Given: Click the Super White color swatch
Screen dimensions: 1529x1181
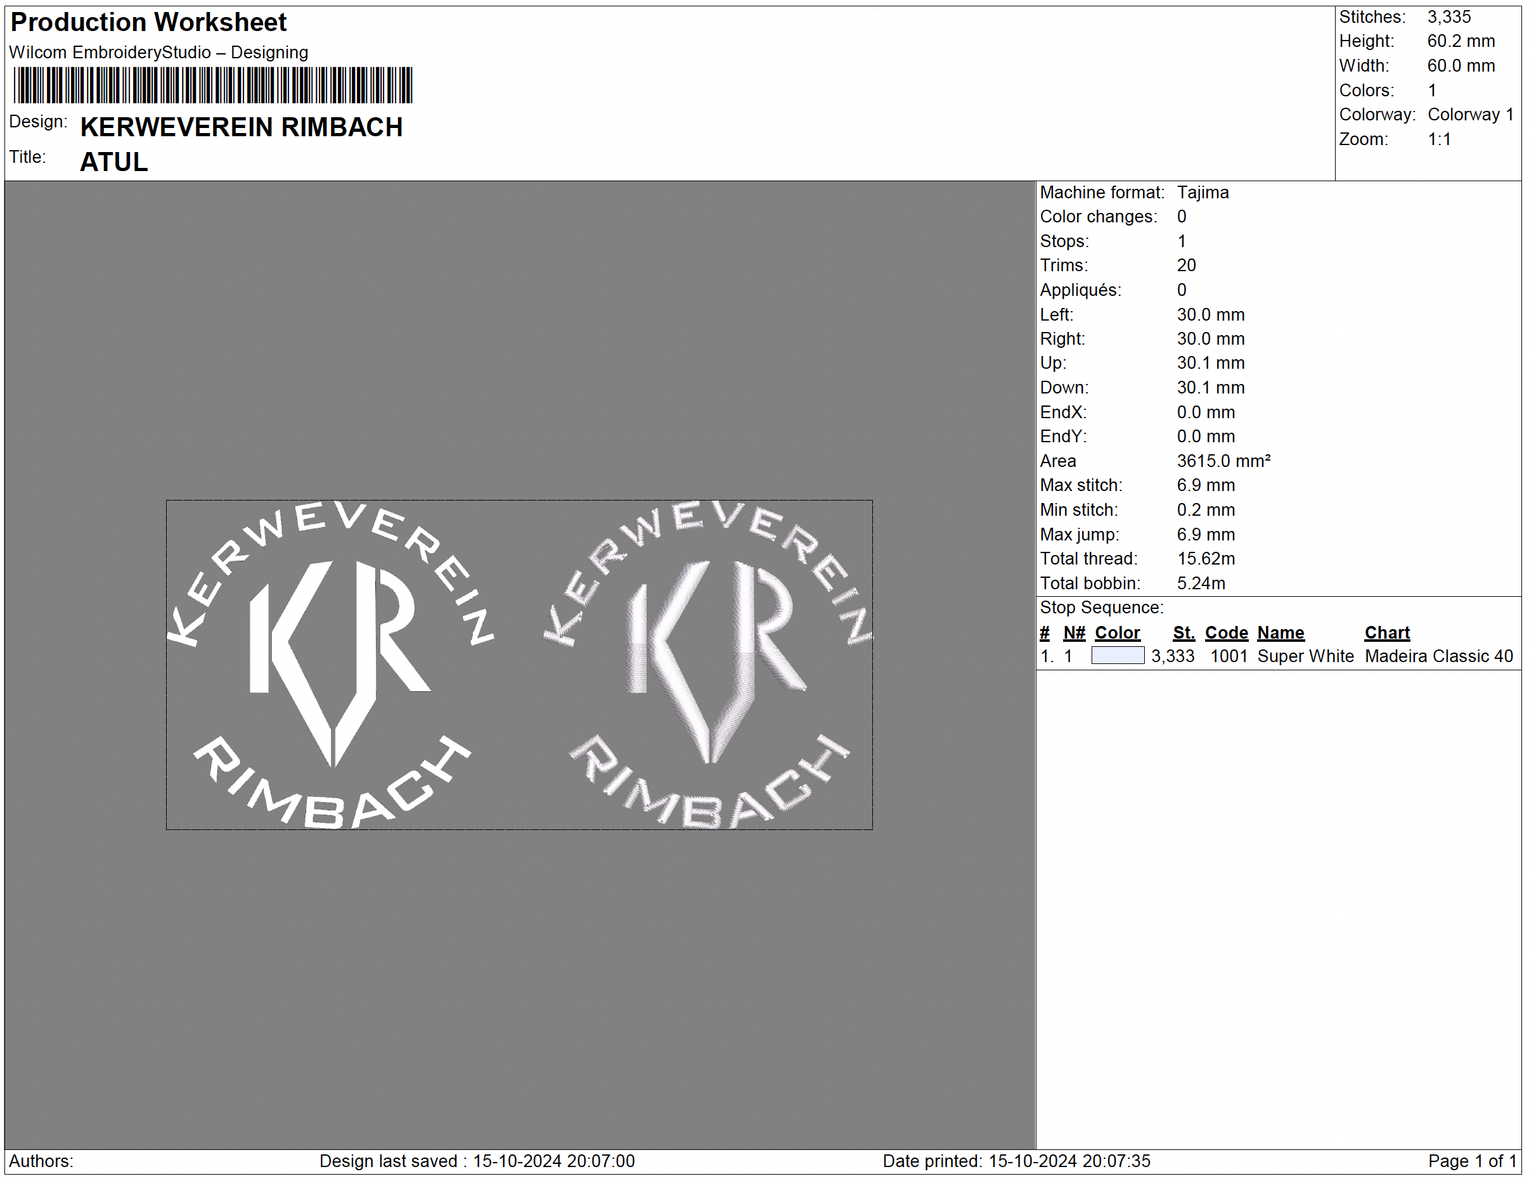Looking at the screenshot, I should point(1118,656).
